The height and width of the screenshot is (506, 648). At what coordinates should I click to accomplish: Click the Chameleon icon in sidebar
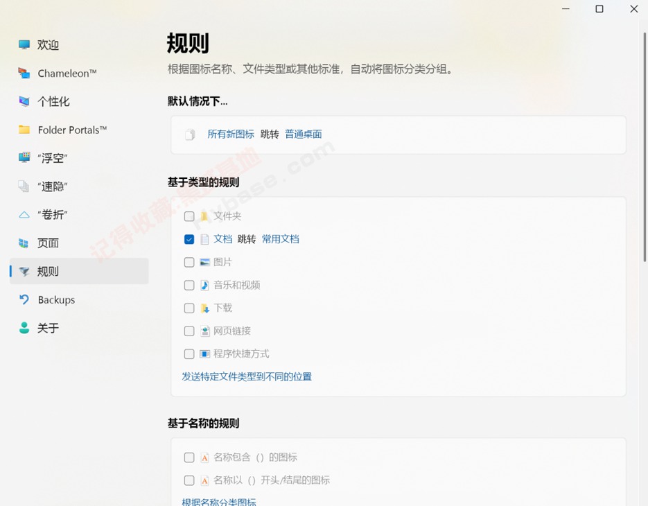(24, 73)
